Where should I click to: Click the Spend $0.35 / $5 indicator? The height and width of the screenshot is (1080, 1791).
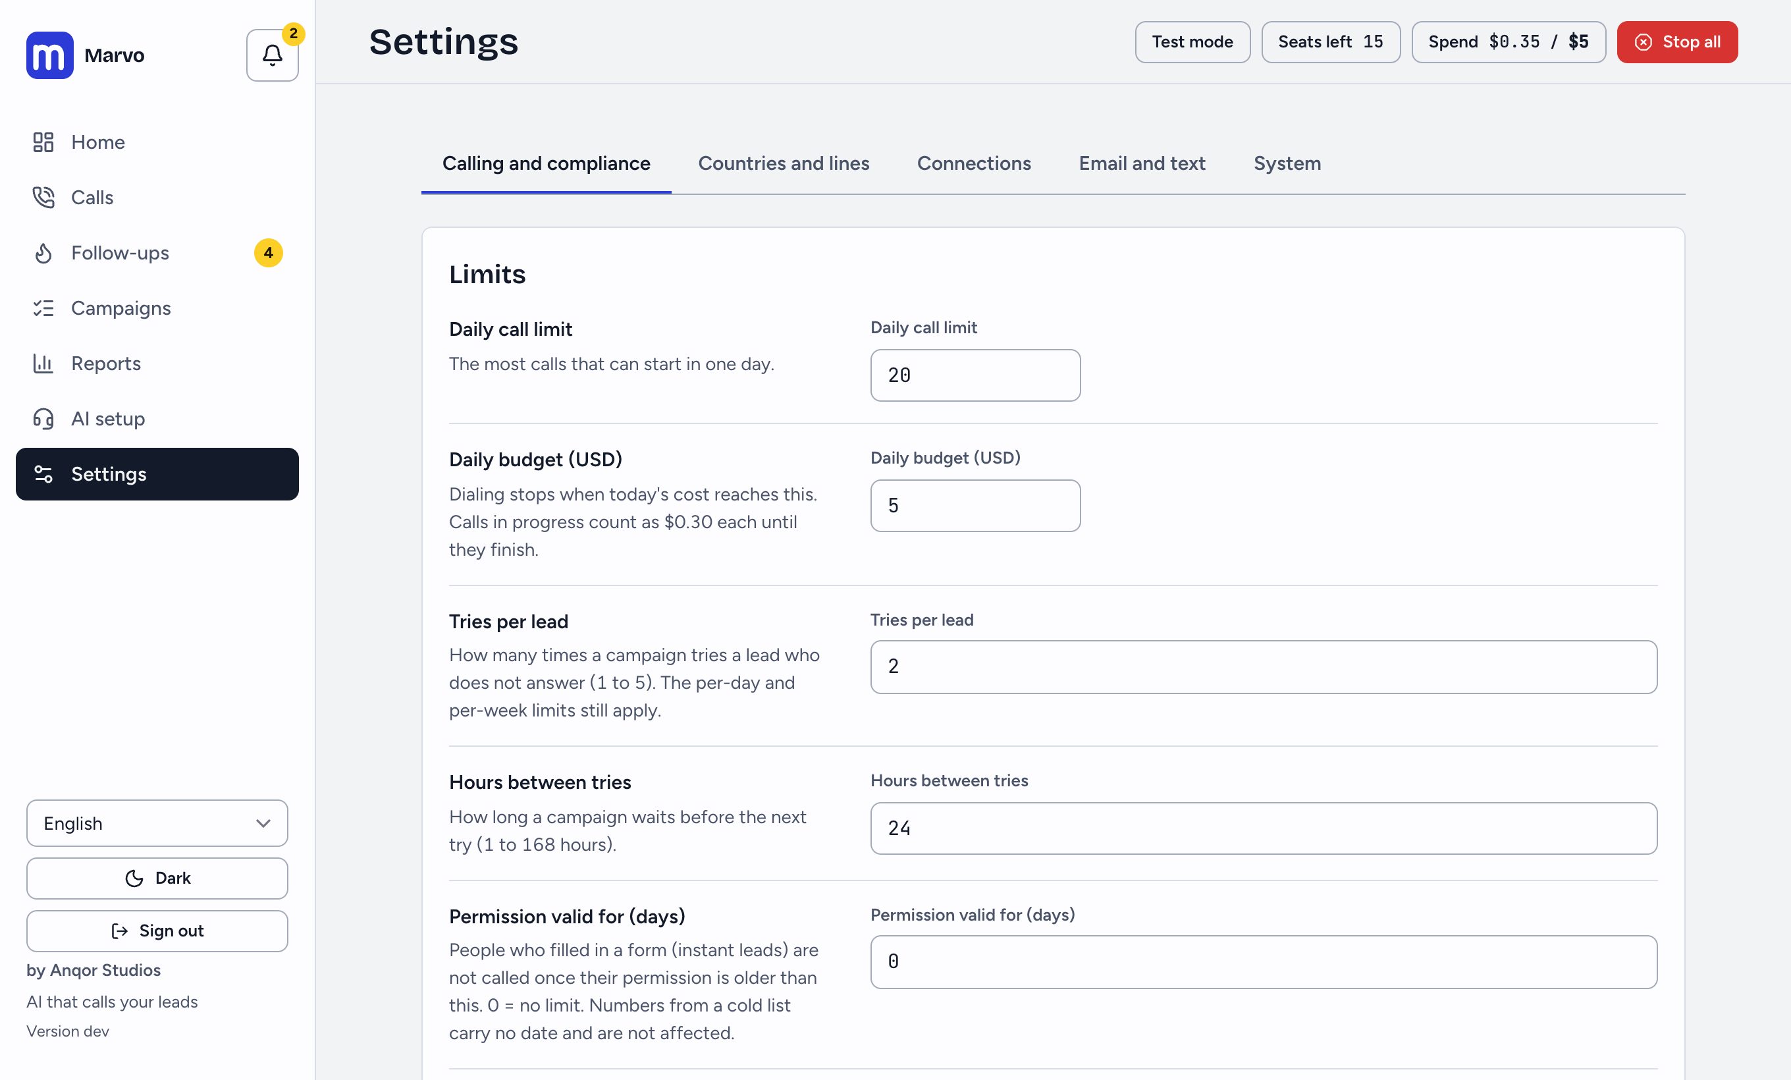tap(1509, 42)
